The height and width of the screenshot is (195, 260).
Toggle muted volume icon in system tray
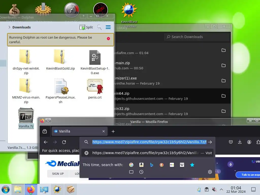[x=214, y=189]
